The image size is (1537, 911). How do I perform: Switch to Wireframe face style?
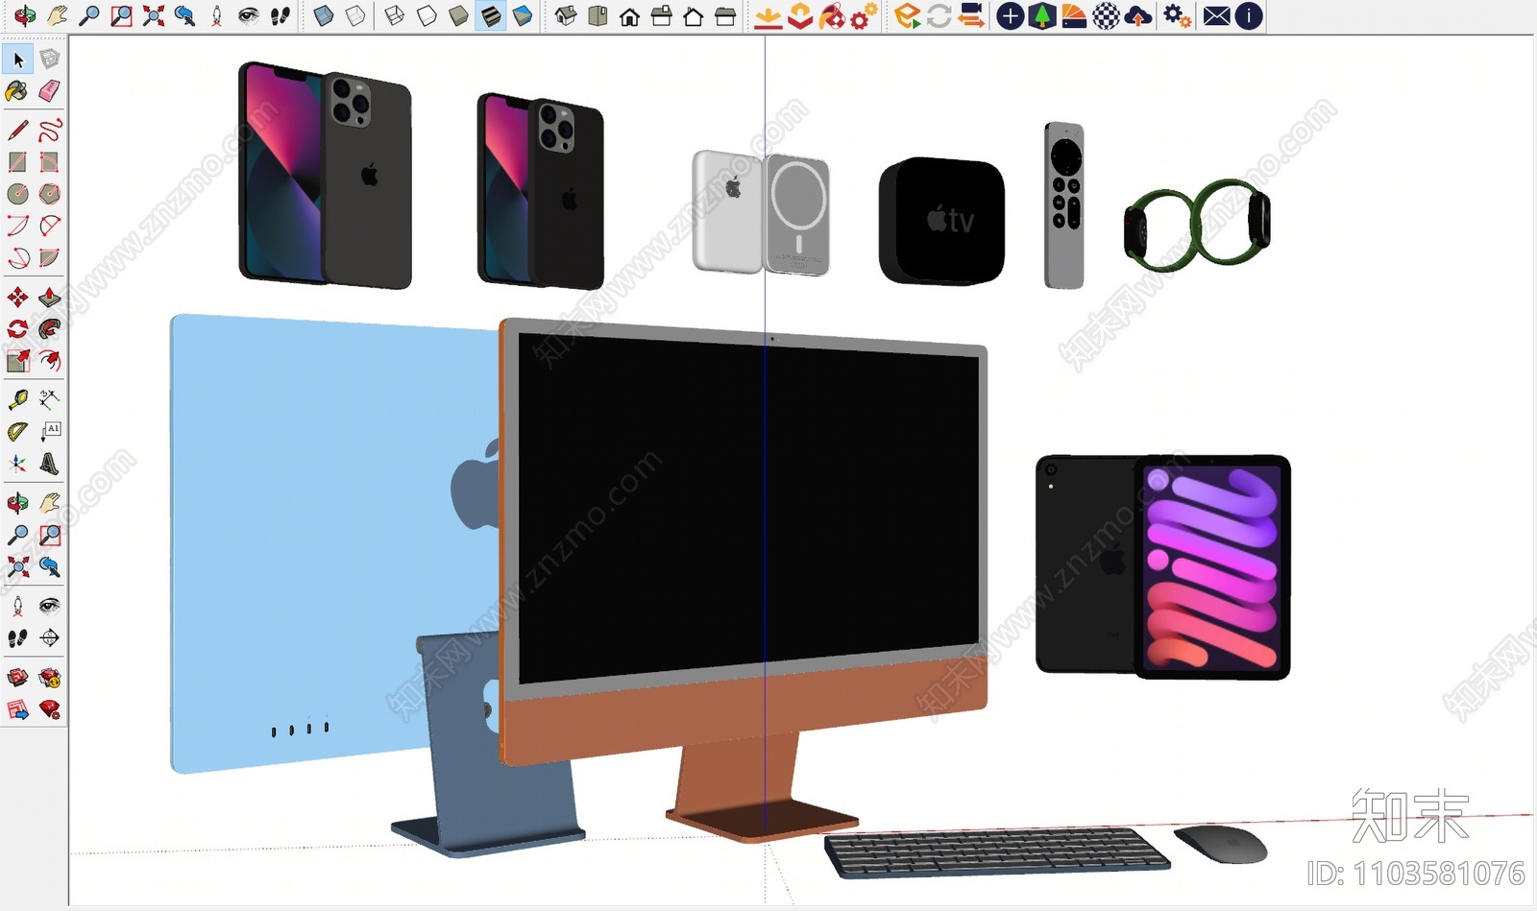pyautogui.click(x=394, y=15)
